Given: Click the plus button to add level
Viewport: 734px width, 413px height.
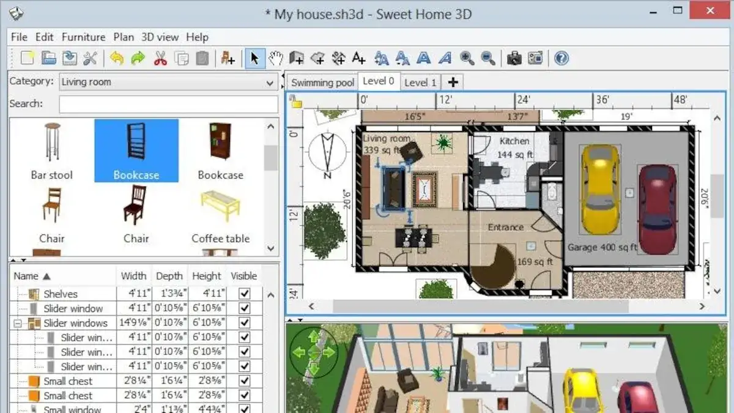Looking at the screenshot, I should tap(452, 82).
